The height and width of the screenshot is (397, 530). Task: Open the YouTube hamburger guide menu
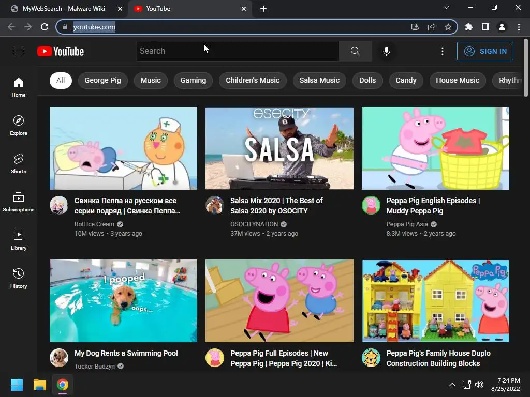[19, 51]
